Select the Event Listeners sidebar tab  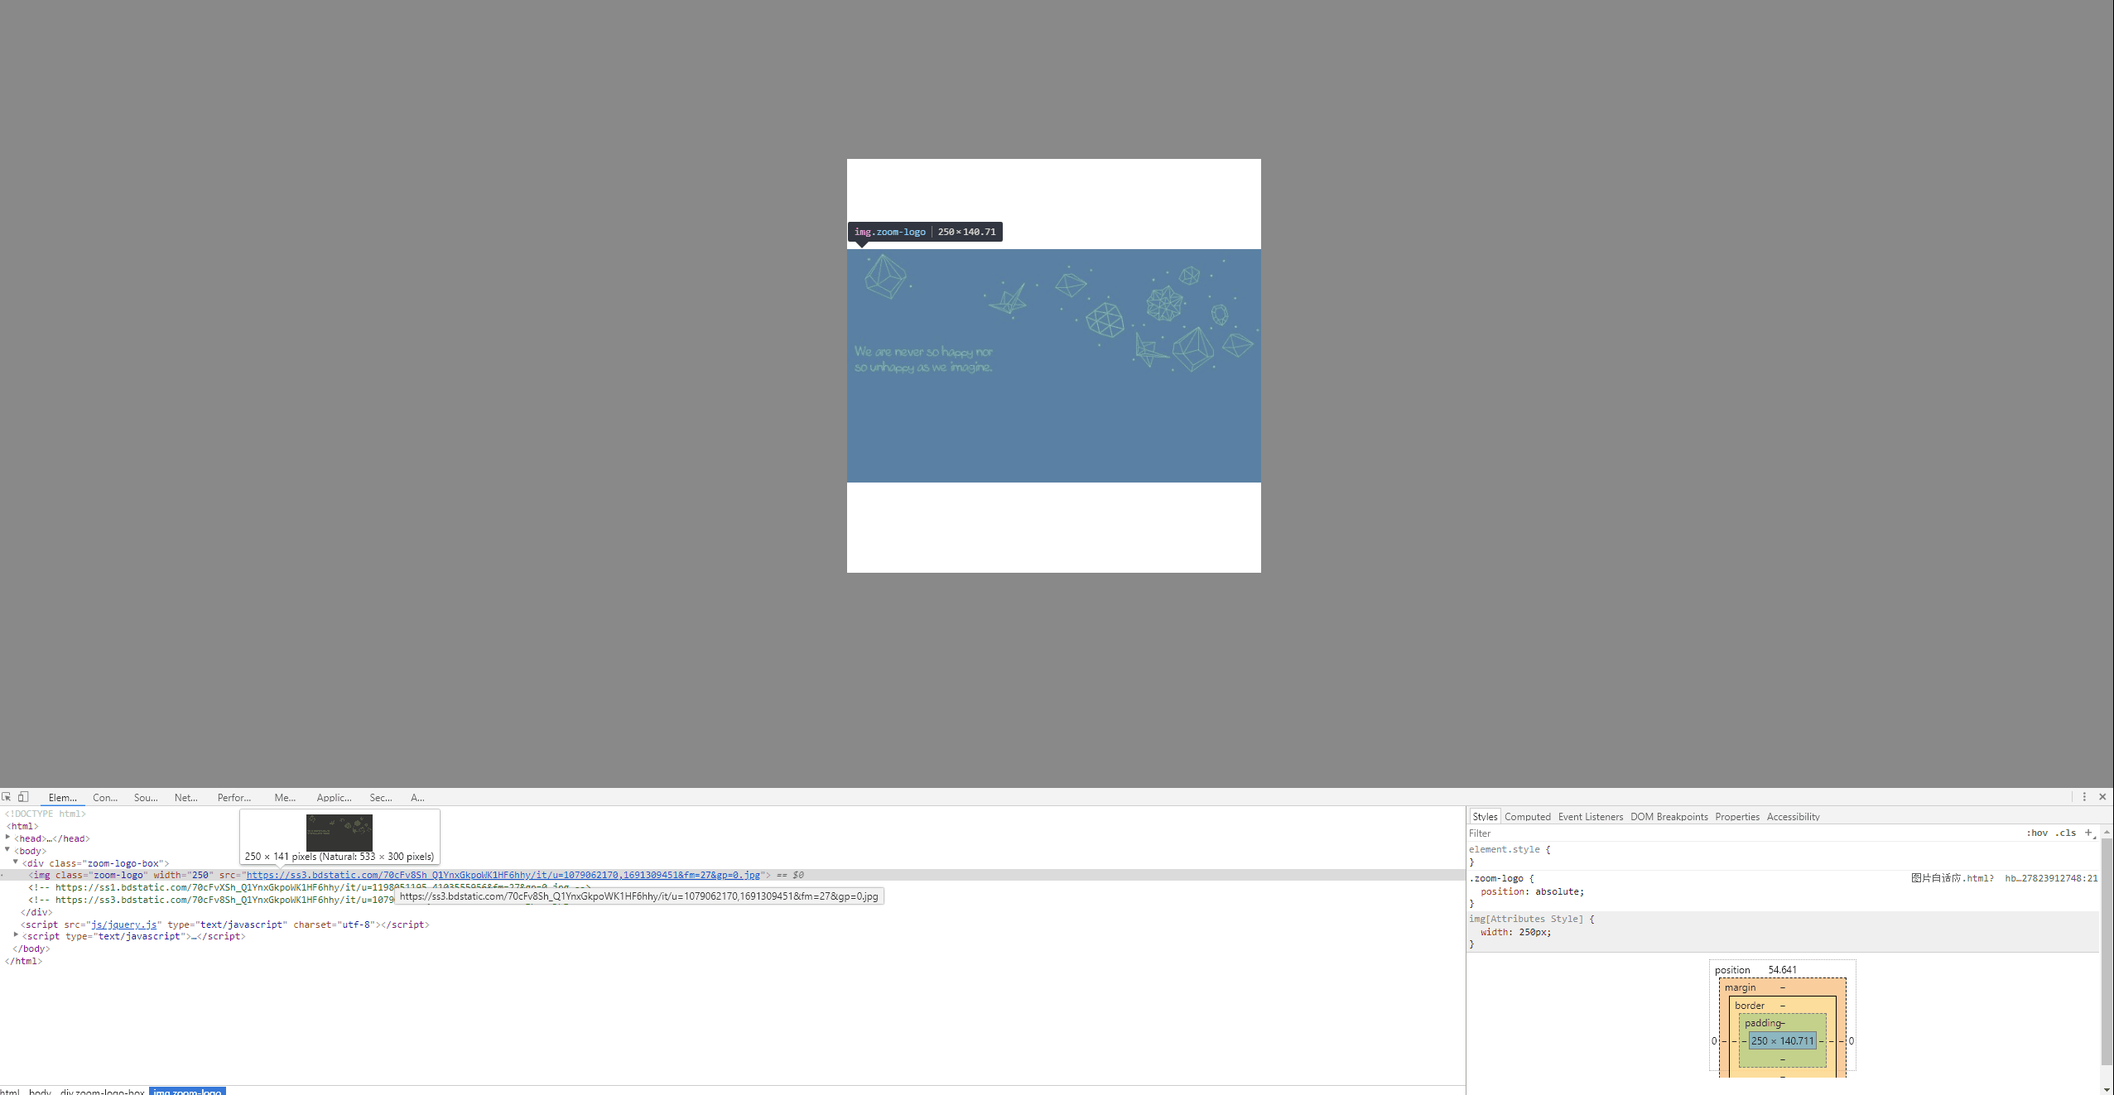click(x=1591, y=817)
